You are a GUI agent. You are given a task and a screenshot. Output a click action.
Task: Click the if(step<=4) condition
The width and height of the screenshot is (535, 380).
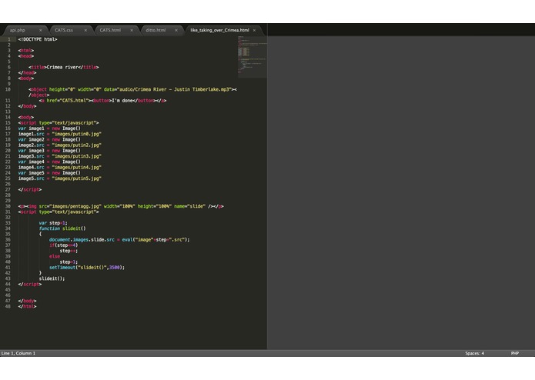pyautogui.click(x=63, y=245)
